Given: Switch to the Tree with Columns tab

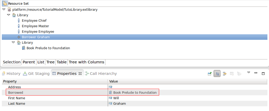Looking at the screenshot, I should click(86, 62).
